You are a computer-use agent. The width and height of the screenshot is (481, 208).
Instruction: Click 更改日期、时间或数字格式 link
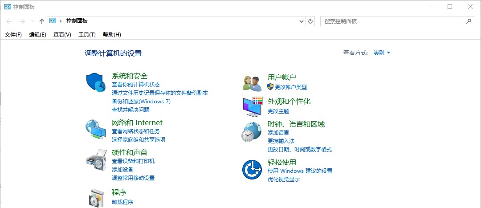[x=300, y=149]
